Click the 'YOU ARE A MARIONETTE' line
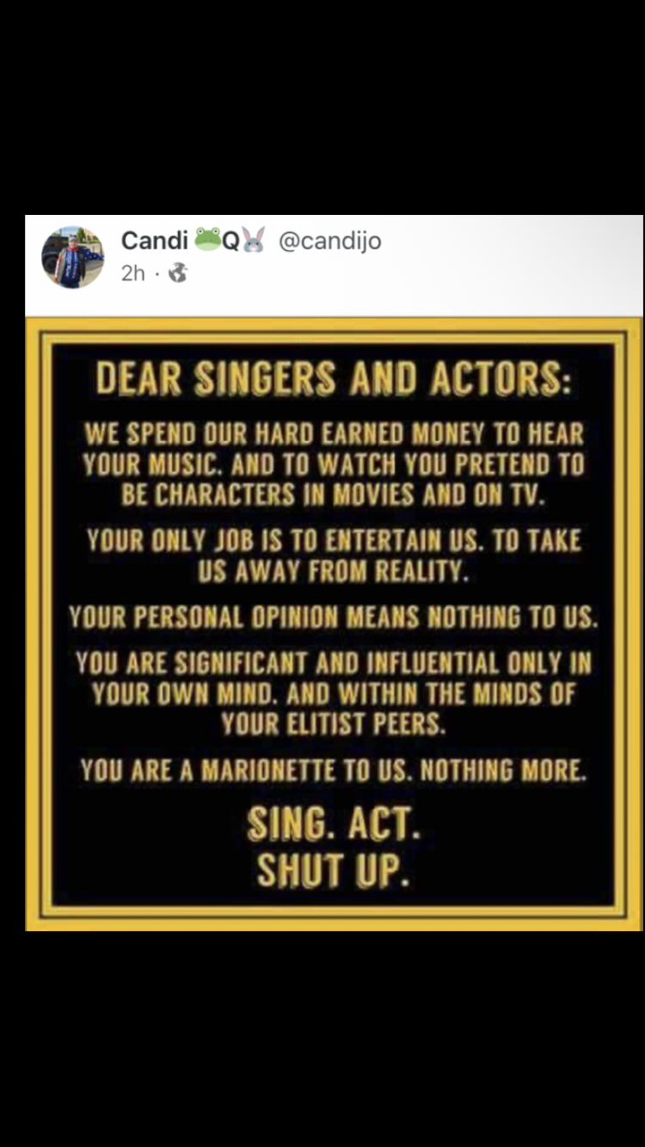This screenshot has height=1147, width=645. 333,770
